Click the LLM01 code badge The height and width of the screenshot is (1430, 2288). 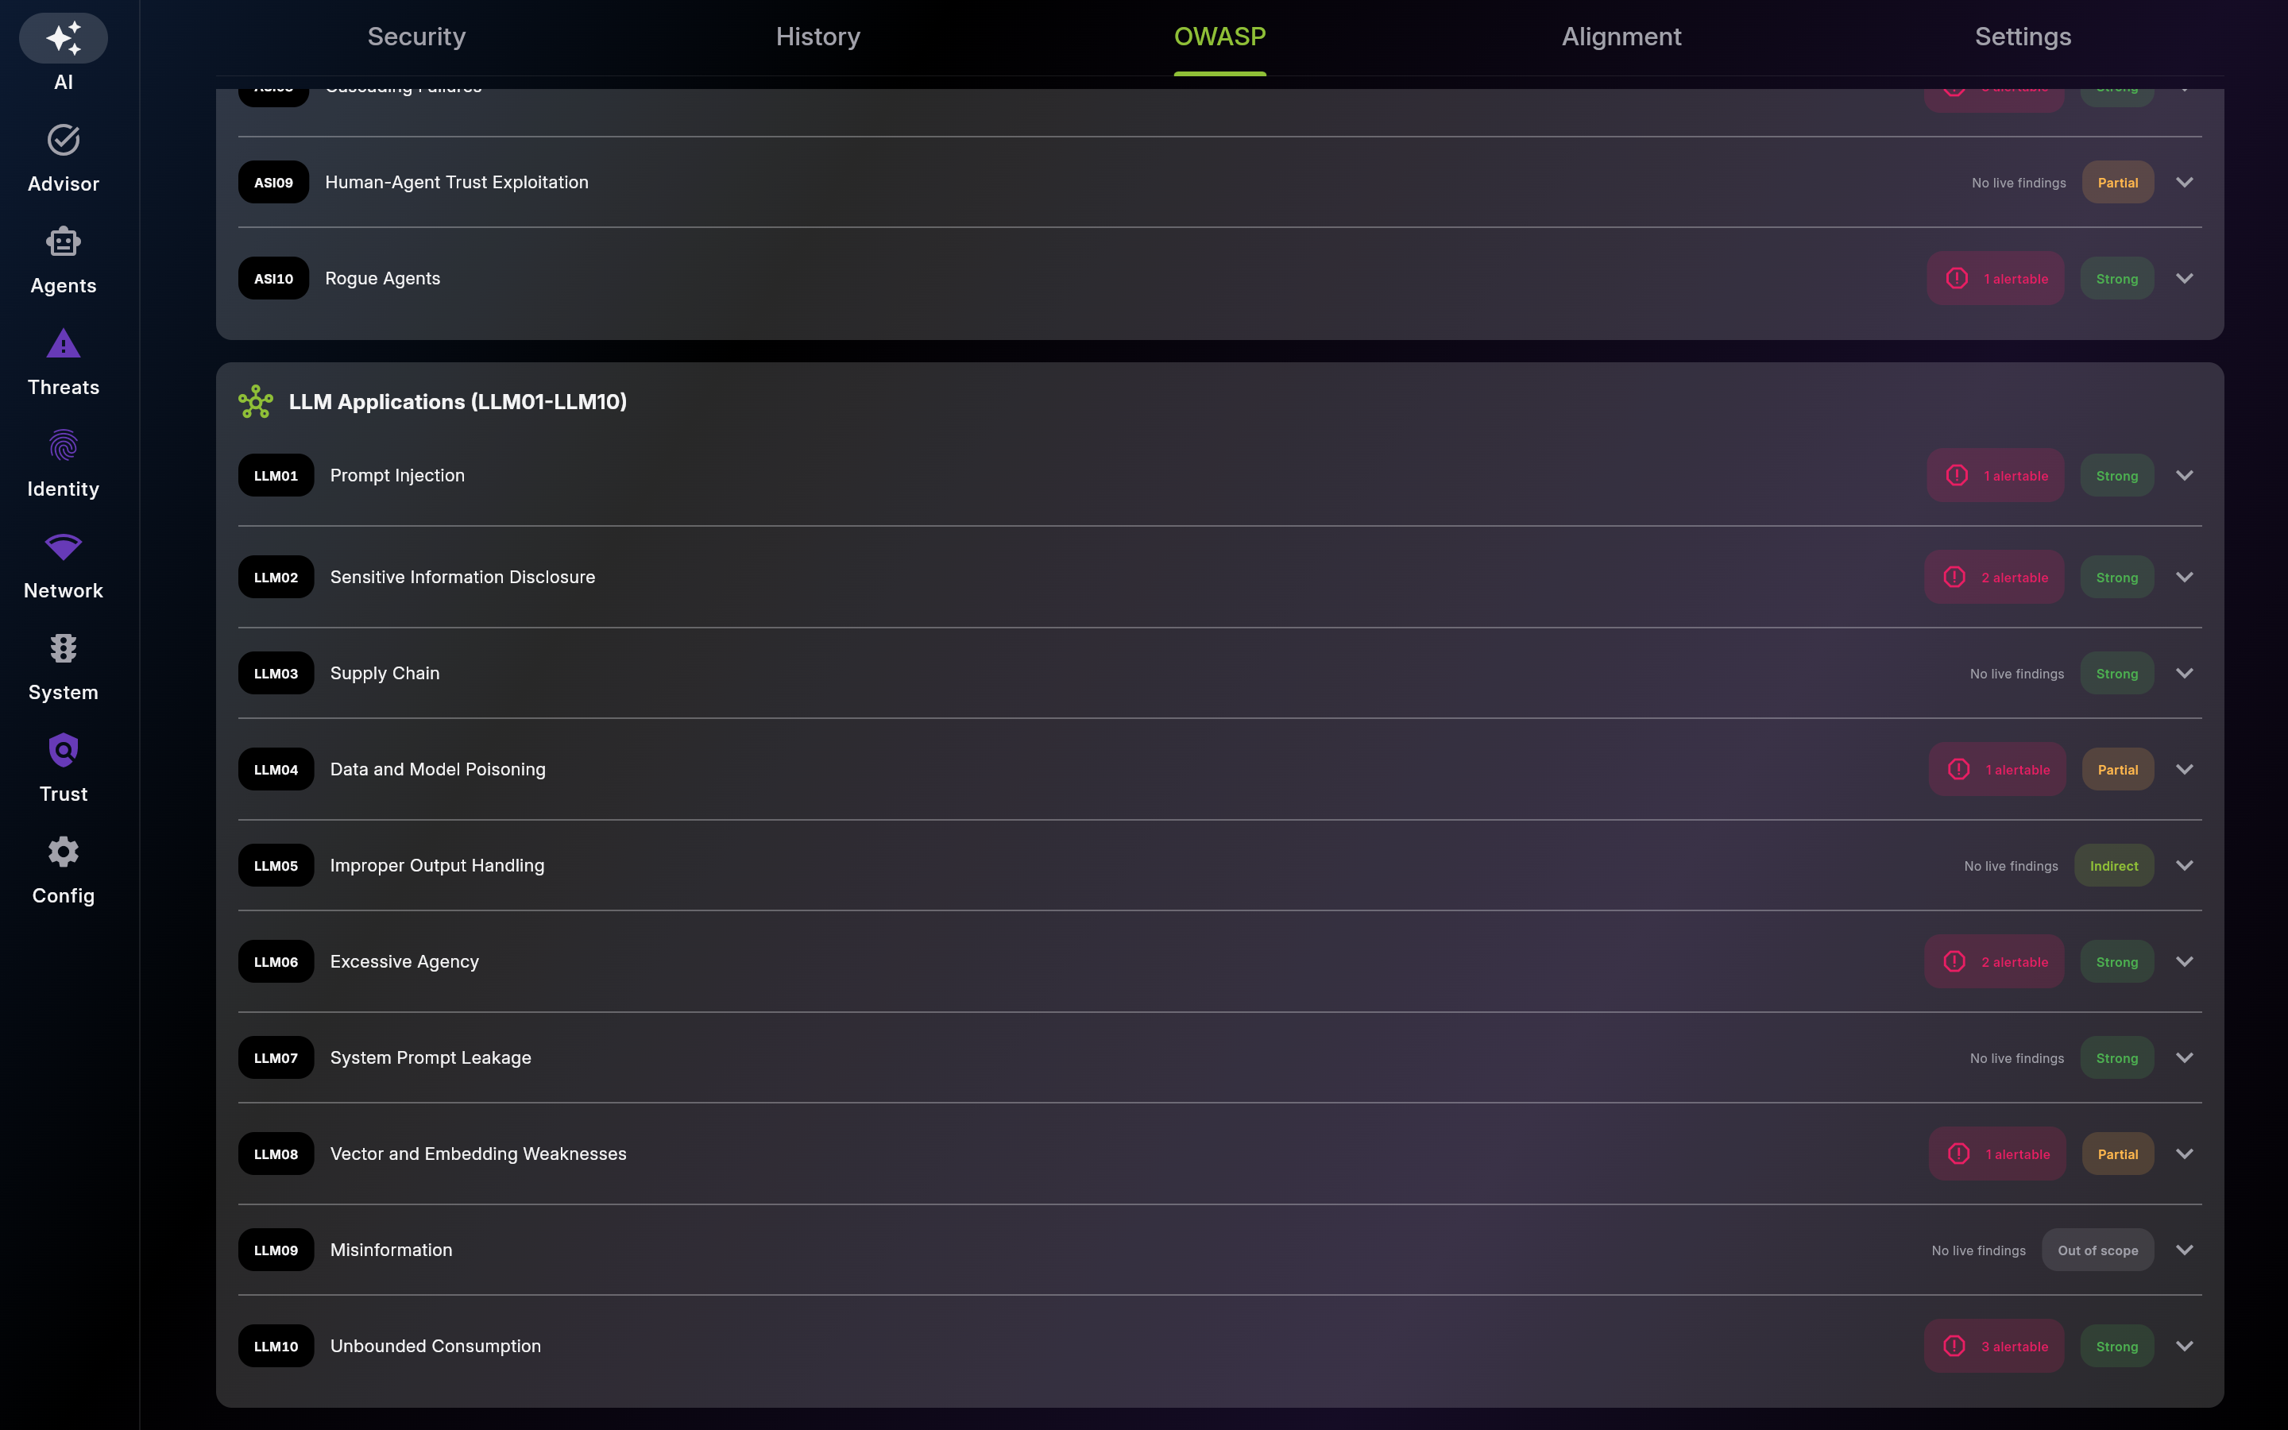point(276,475)
